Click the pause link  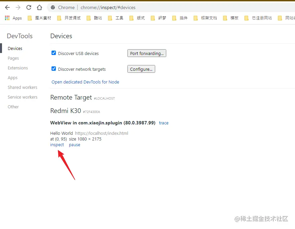coord(75,145)
